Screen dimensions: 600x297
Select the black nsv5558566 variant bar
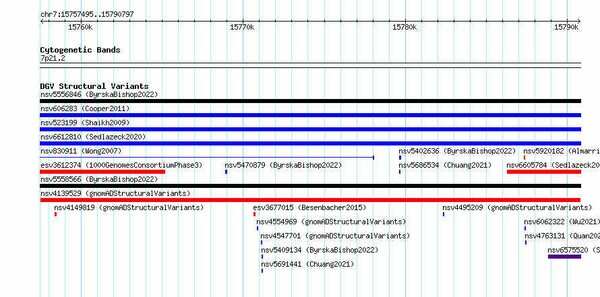(x=310, y=186)
